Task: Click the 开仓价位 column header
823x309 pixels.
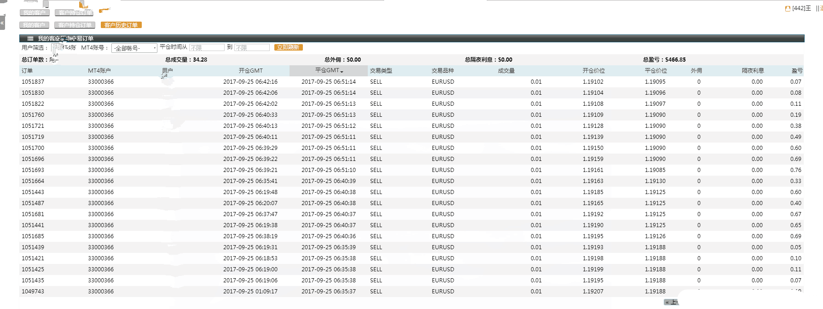Action: [593, 71]
